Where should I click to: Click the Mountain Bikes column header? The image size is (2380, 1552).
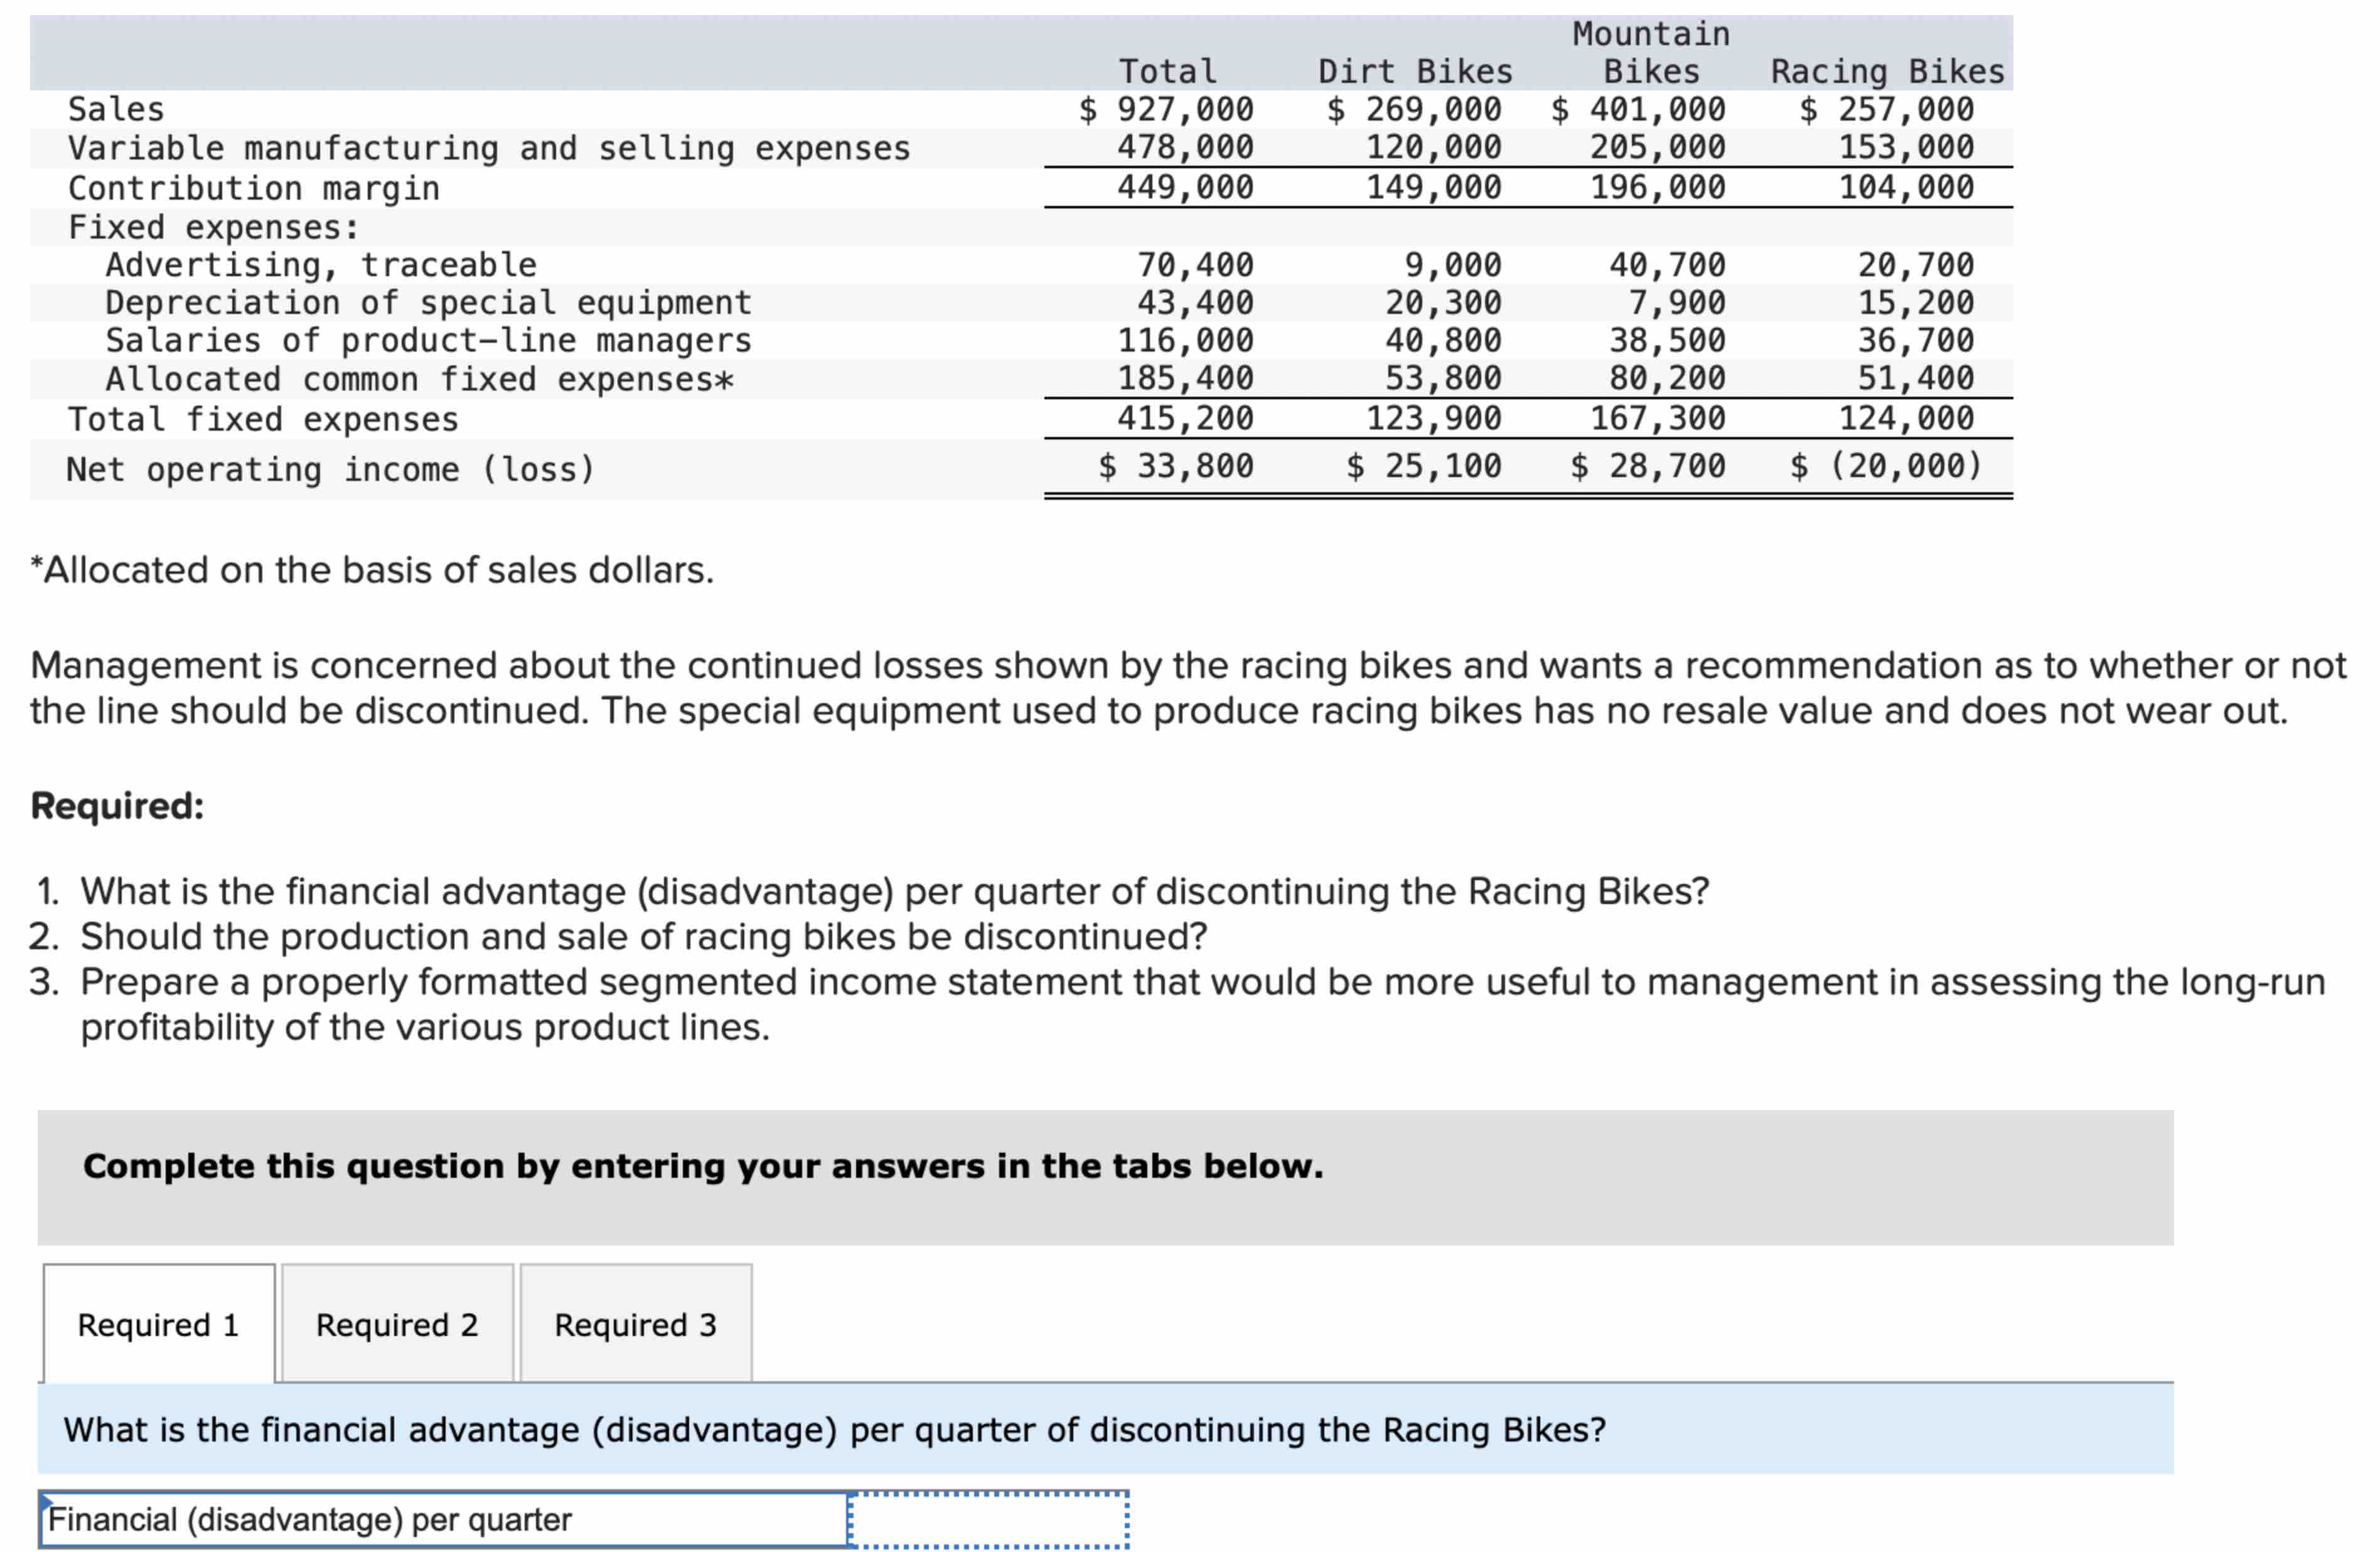[1651, 52]
